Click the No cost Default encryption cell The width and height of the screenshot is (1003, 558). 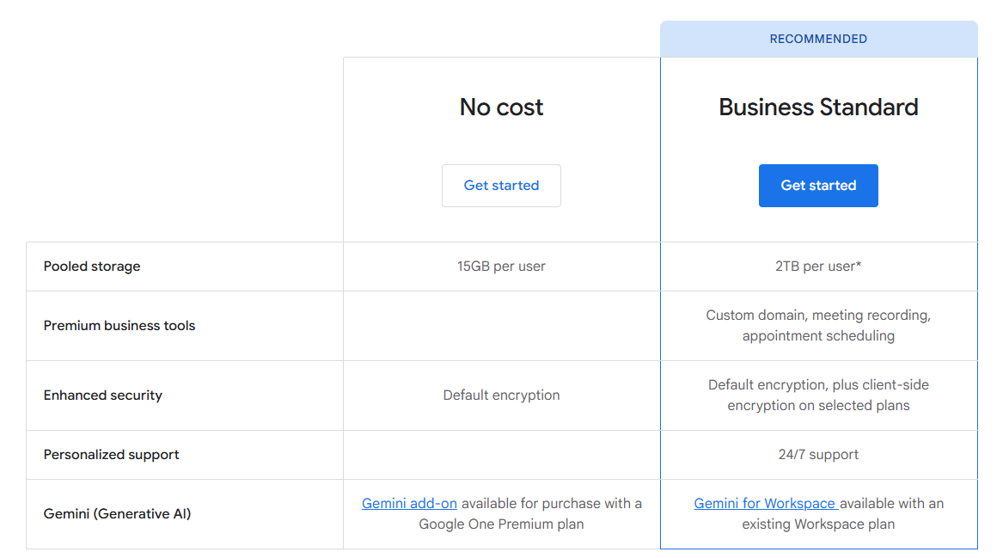(x=501, y=396)
